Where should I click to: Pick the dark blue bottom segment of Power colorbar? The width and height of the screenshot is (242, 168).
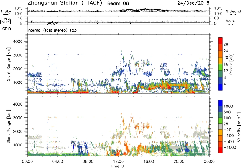tap(221, 87)
